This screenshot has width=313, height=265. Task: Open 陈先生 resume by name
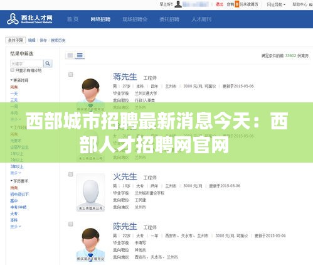point(125,227)
